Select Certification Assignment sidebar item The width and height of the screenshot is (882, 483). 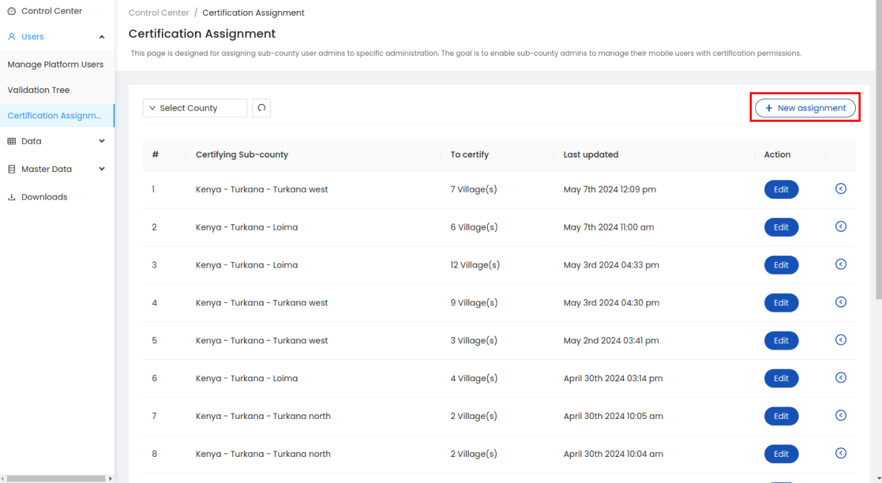57,116
